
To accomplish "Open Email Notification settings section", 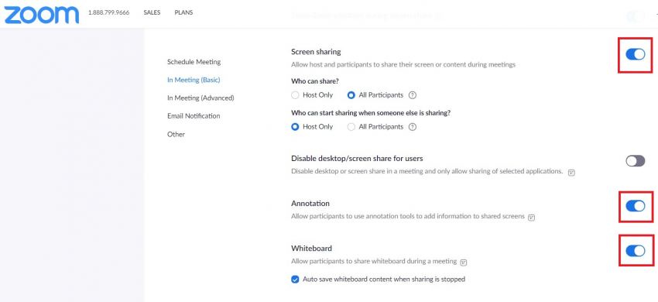I will tap(194, 116).
